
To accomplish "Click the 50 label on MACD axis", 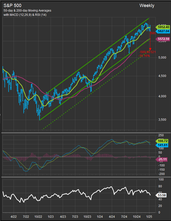I will pyautogui.click(x=160, y=153).
